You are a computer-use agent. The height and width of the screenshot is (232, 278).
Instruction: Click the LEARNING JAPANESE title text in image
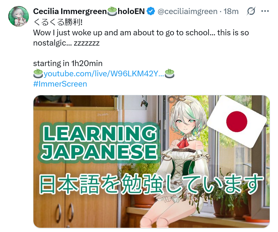pos(99,142)
